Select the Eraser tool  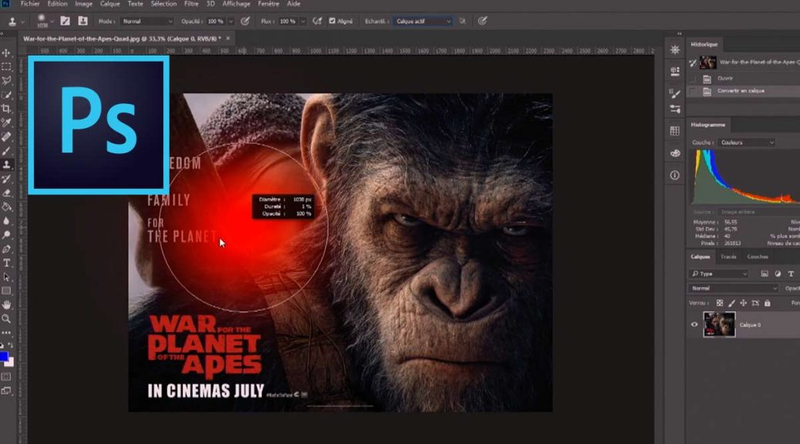6,193
